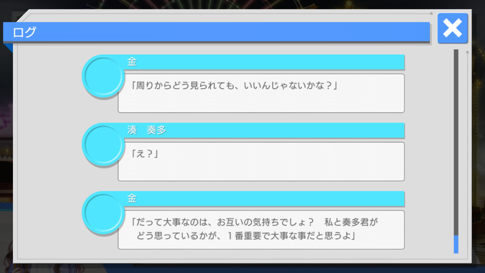Viewport: 485px width, 273px height.
Task: Select the 湊 奏多 speaker name bar
Action: click(x=263, y=130)
